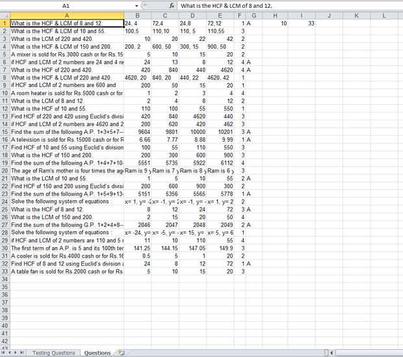Click cell 'A television is sold for Rs.15000'
The height and width of the screenshot is (357, 403).
[x=67, y=140]
